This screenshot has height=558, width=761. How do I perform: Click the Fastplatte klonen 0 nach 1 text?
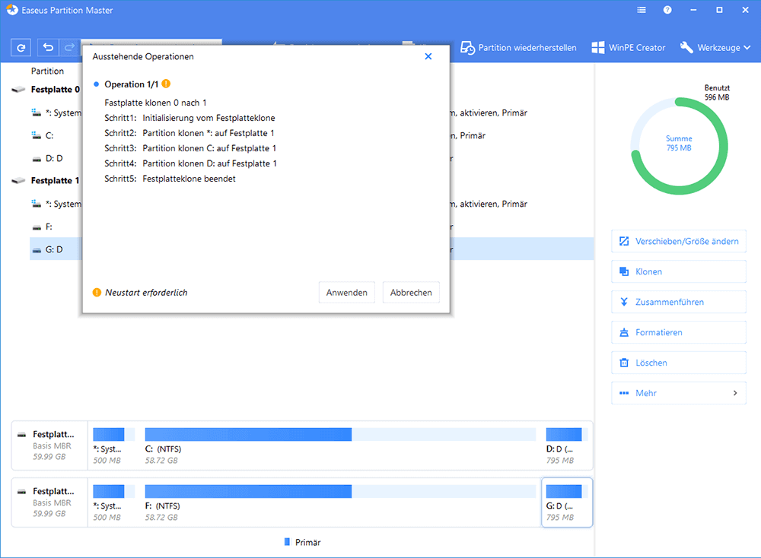pos(155,103)
